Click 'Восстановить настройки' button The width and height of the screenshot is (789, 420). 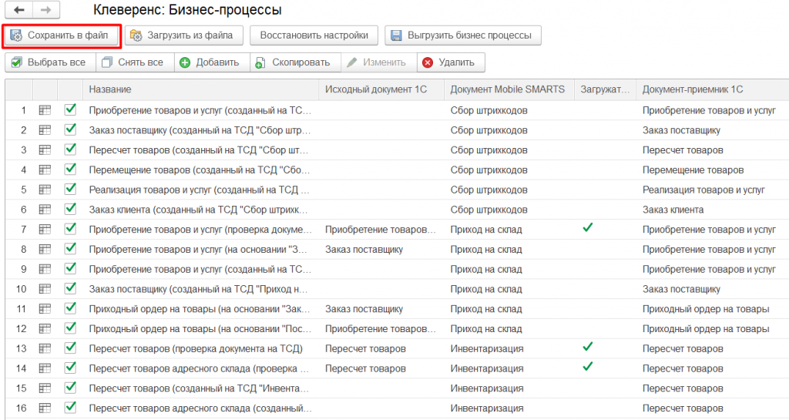(314, 35)
